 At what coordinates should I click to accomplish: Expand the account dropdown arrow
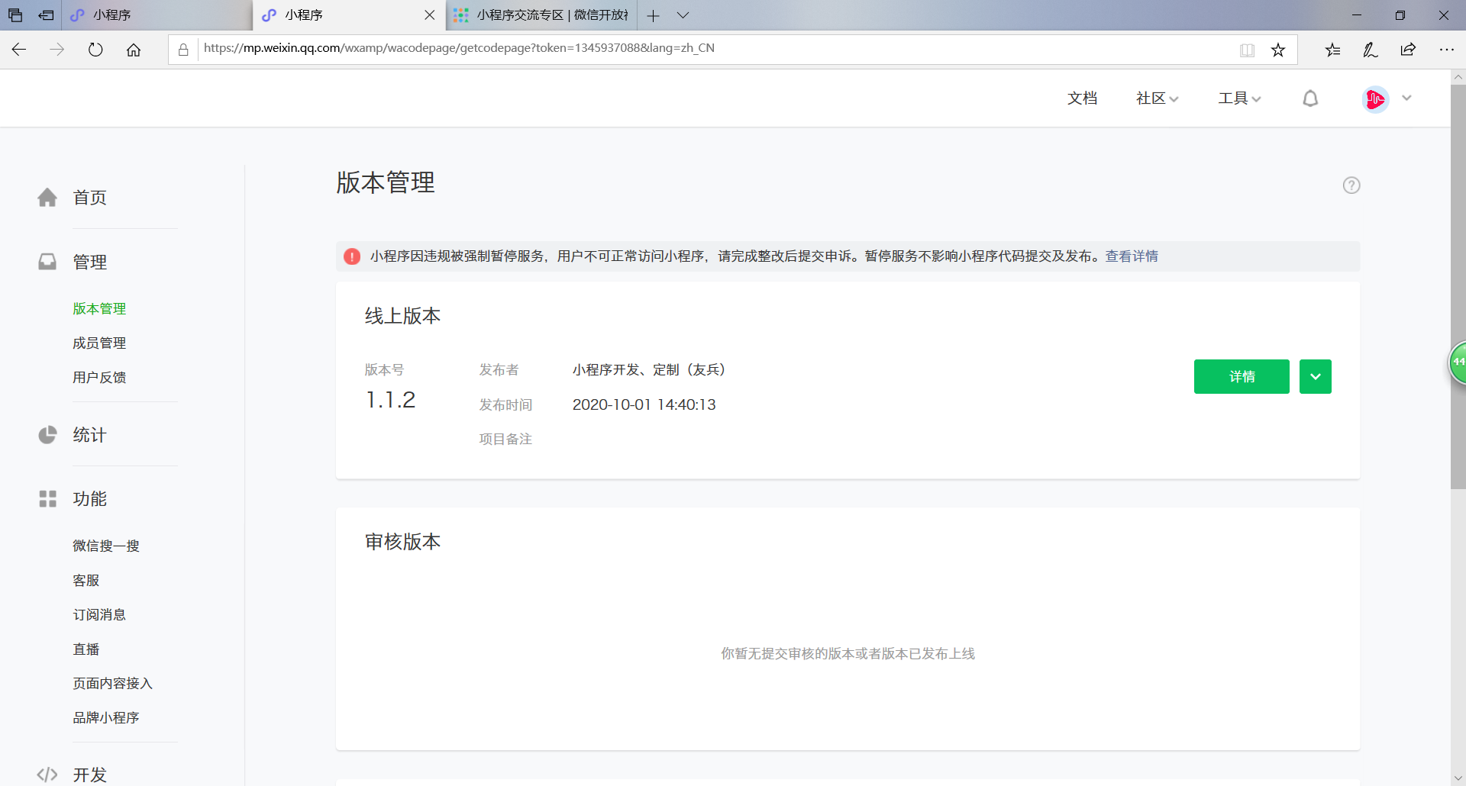click(x=1406, y=98)
